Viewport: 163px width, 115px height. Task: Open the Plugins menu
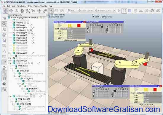pyautogui.click(x=36, y=6)
